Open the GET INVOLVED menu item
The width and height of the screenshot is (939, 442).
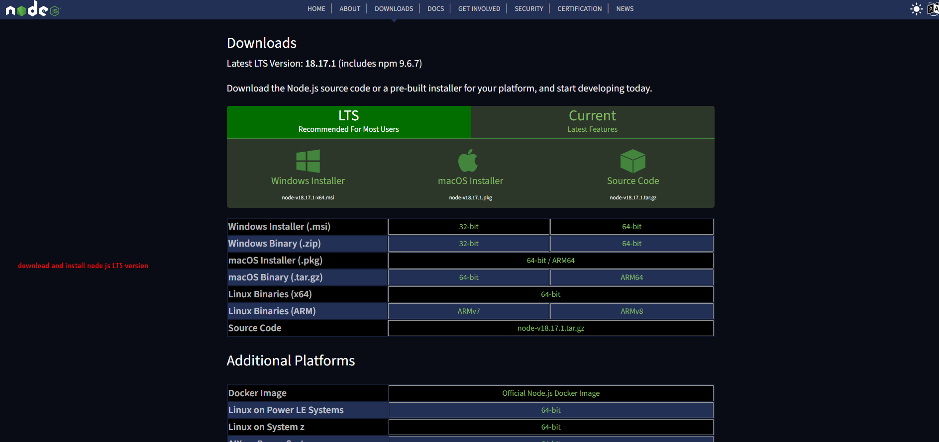coord(479,8)
